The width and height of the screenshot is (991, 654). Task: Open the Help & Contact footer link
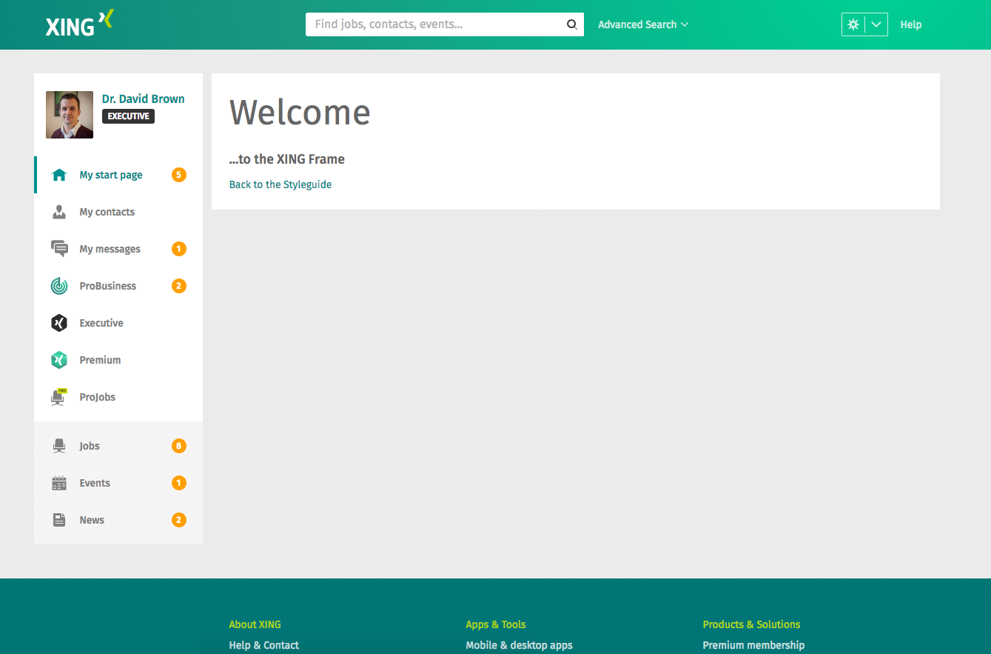click(264, 645)
